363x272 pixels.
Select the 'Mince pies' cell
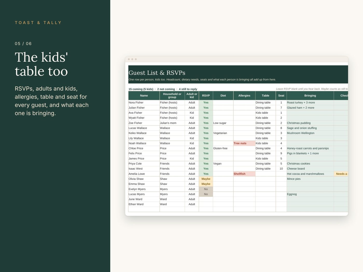coord(310,179)
